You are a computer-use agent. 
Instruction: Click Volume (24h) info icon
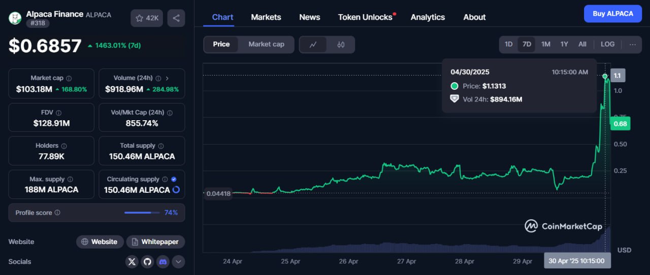[158, 78]
